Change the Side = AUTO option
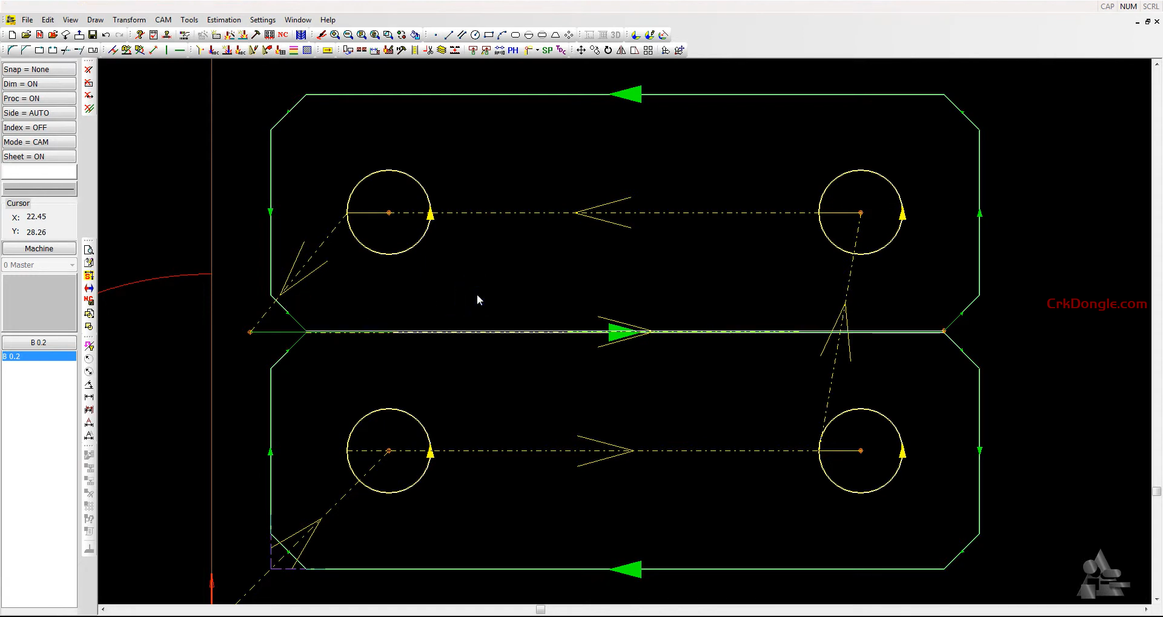This screenshot has width=1163, height=617. (39, 113)
